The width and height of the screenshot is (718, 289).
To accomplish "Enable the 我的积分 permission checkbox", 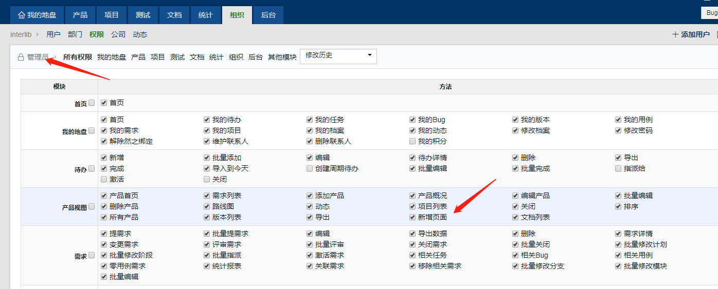I will click(412, 141).
